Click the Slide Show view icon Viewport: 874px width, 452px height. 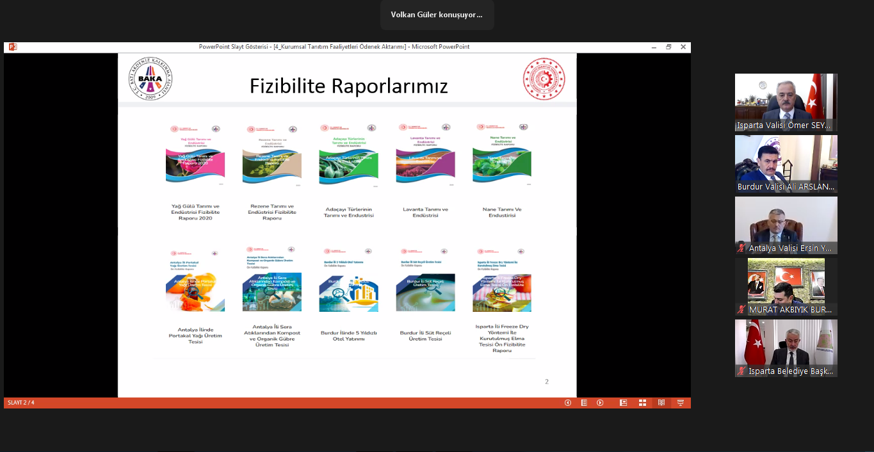point(681,403)
